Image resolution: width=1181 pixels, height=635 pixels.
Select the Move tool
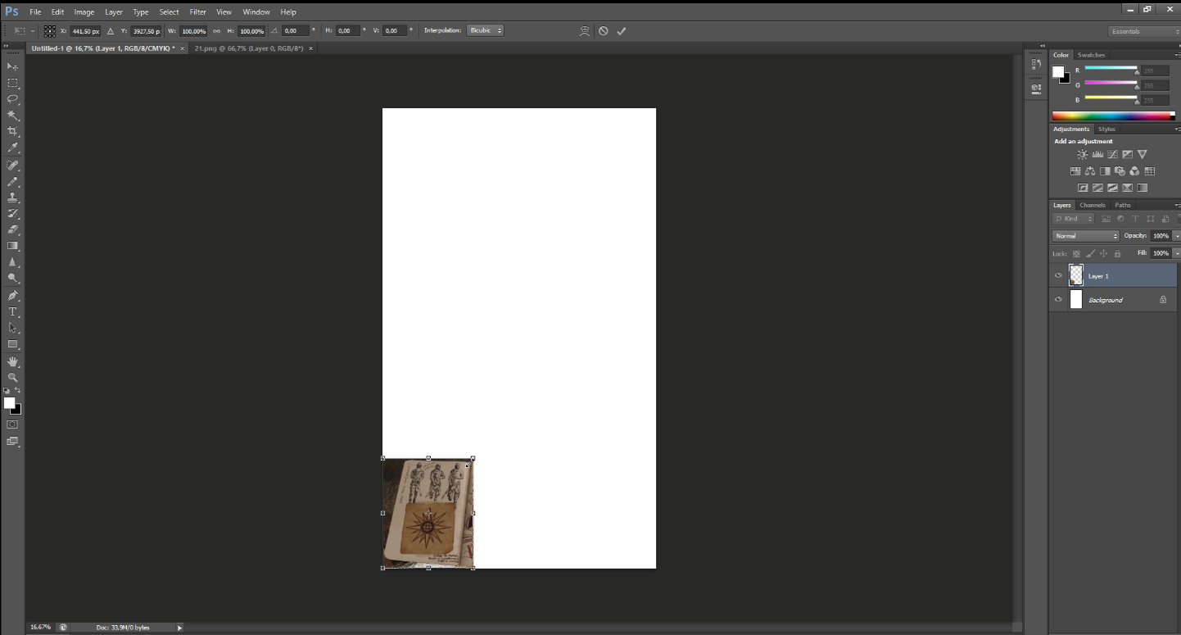tap(12, 66)
